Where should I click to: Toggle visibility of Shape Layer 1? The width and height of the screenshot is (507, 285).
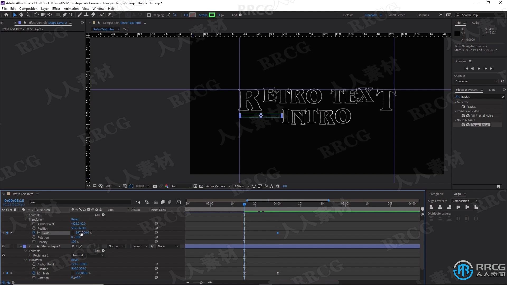click(x=3, y=246)
